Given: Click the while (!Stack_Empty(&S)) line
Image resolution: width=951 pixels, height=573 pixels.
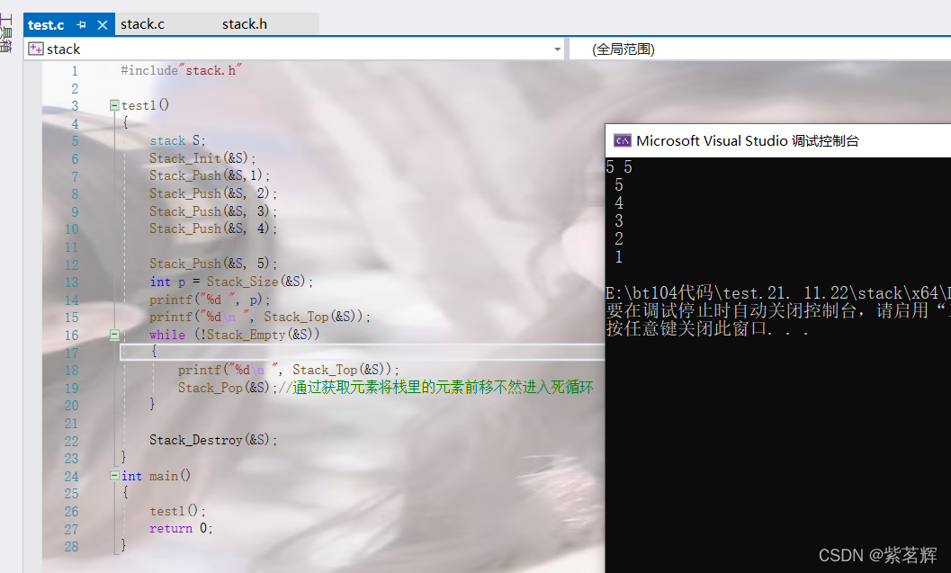Looking at the screenshot, I should pyautogui.click(x=235, y=335).
